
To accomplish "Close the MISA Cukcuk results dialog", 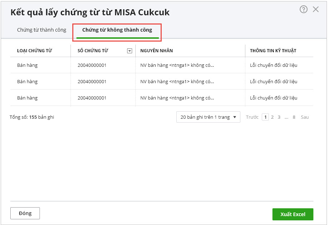I will click(x=316, y=10).
